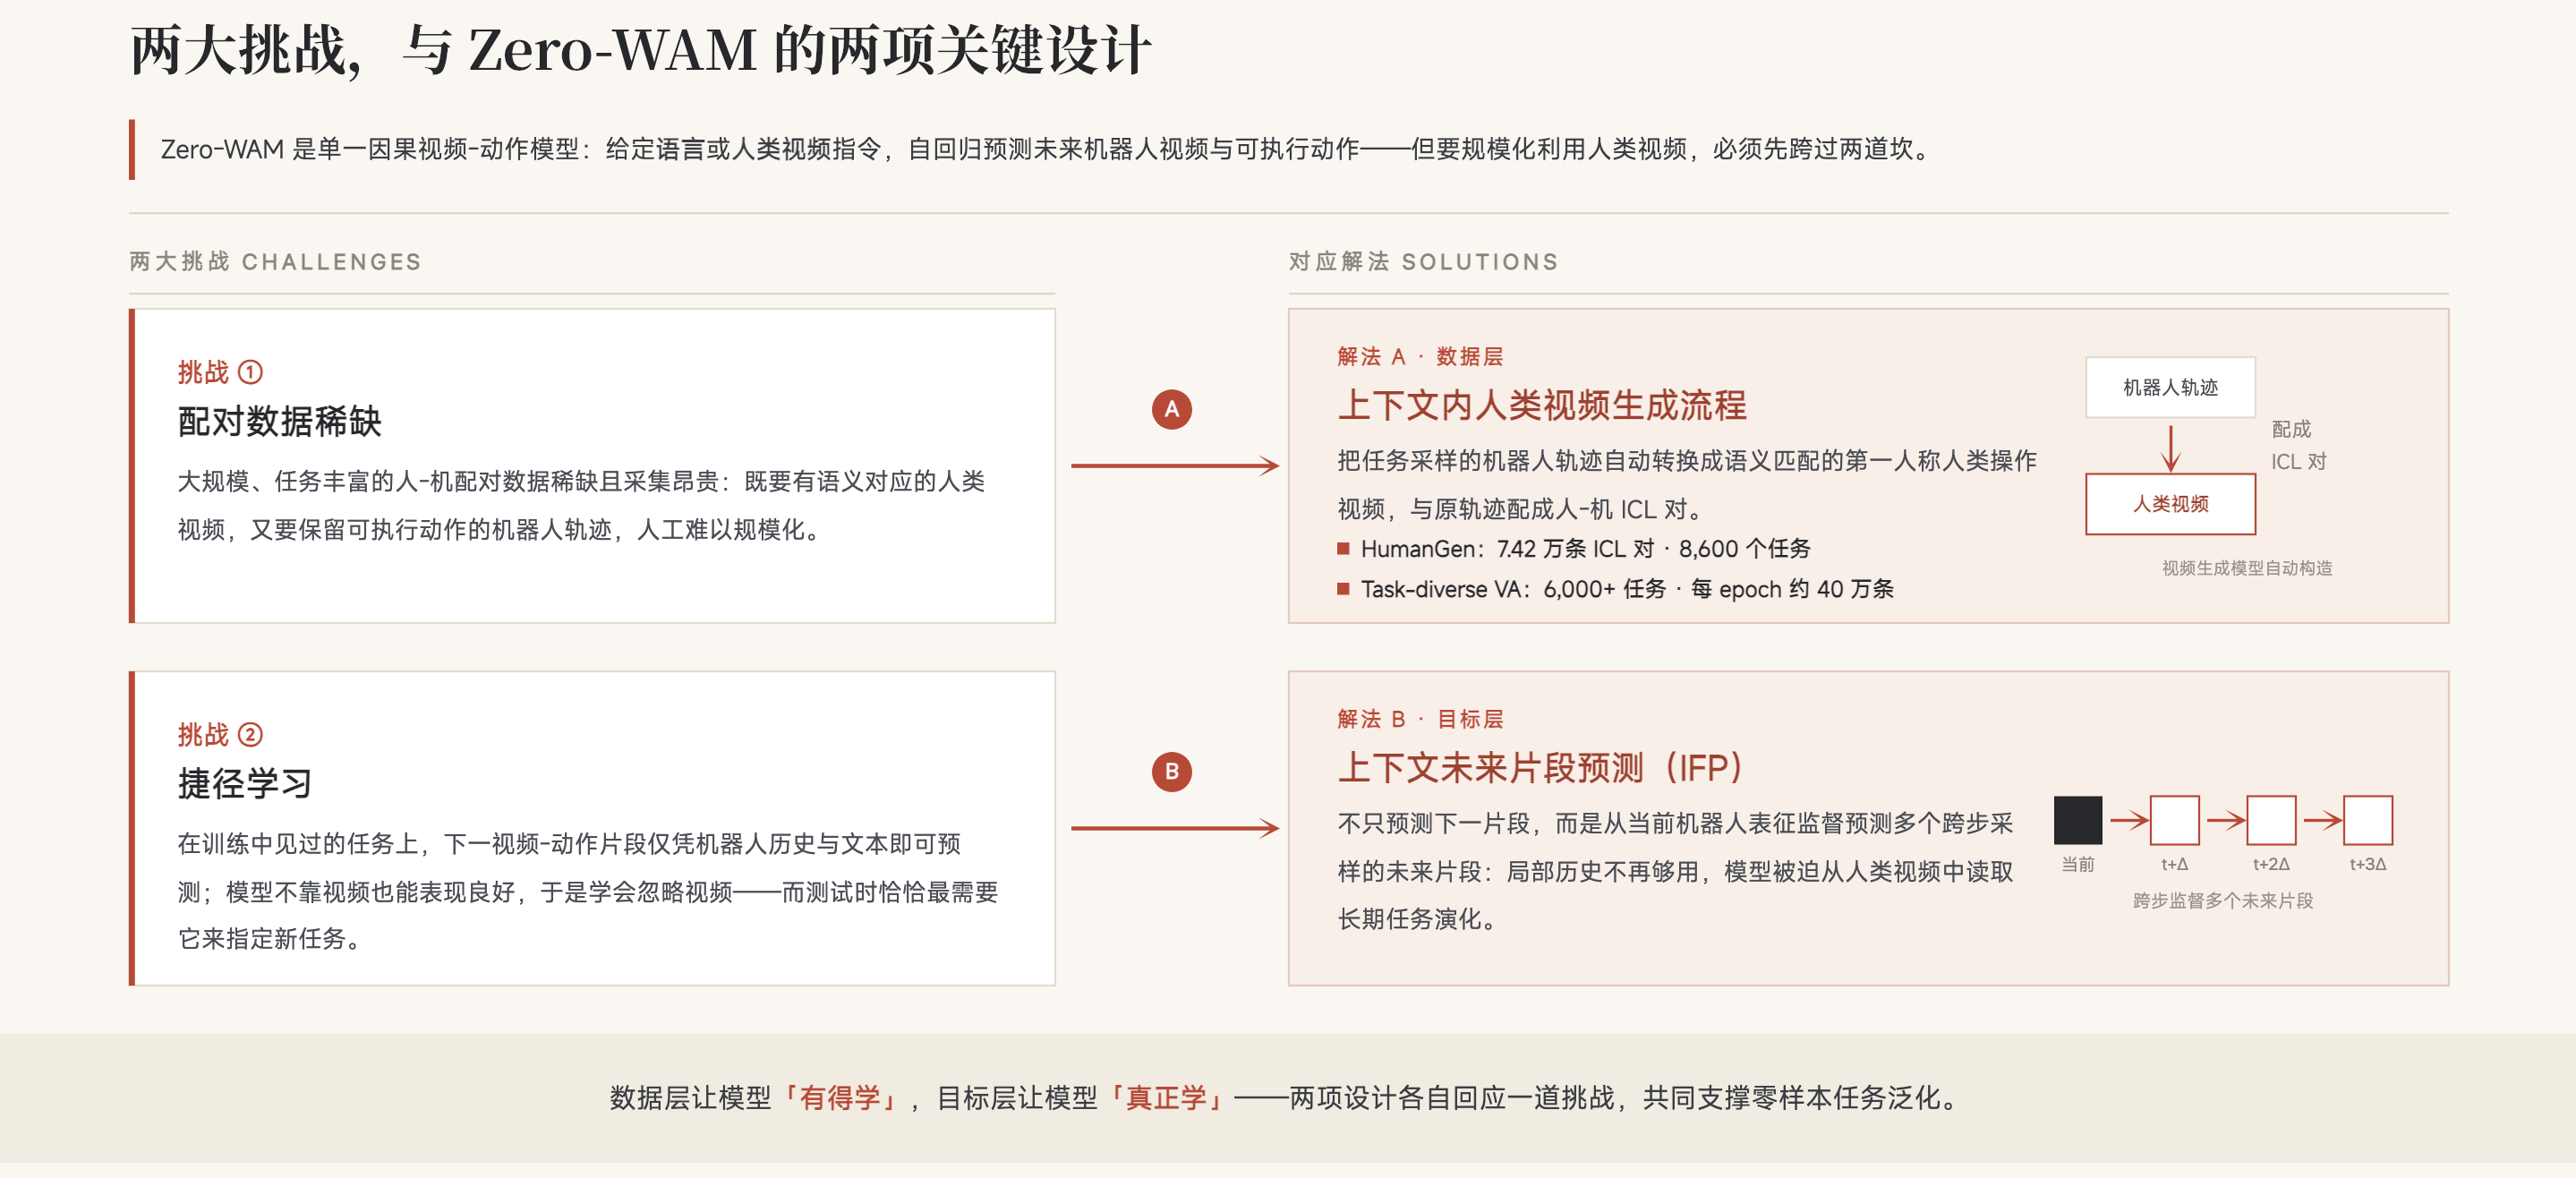Image resolution: width=2576 pixels, height=1178 pixels.
Task: Click the dark 当前 square in IFP diagram
Action: pyautogui.click(x=2077, y=820)
